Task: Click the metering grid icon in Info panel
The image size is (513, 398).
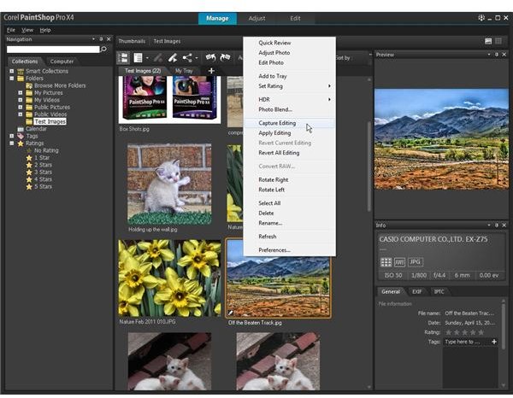Action: 386,262
